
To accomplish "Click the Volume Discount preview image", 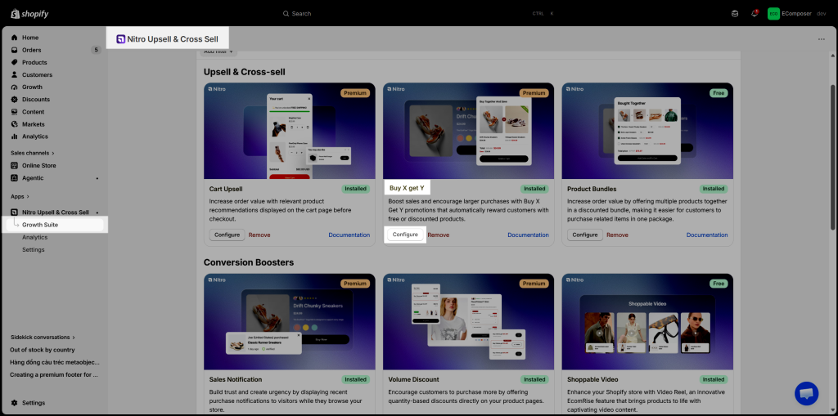I will 468,321.
